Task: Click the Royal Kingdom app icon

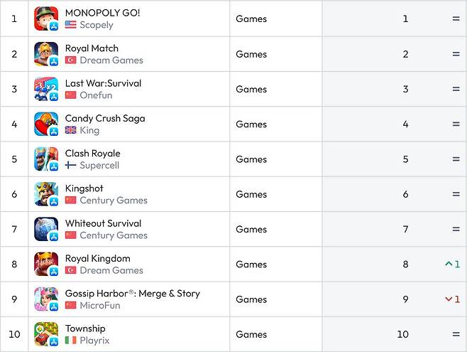Action: (x=46, y=265)
